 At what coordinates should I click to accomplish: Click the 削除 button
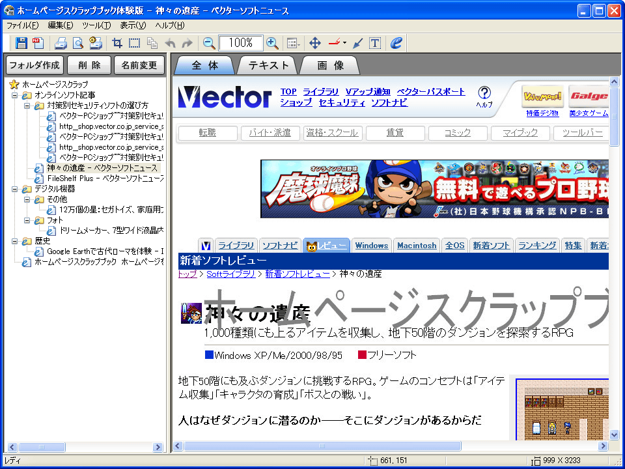point(89,65)
